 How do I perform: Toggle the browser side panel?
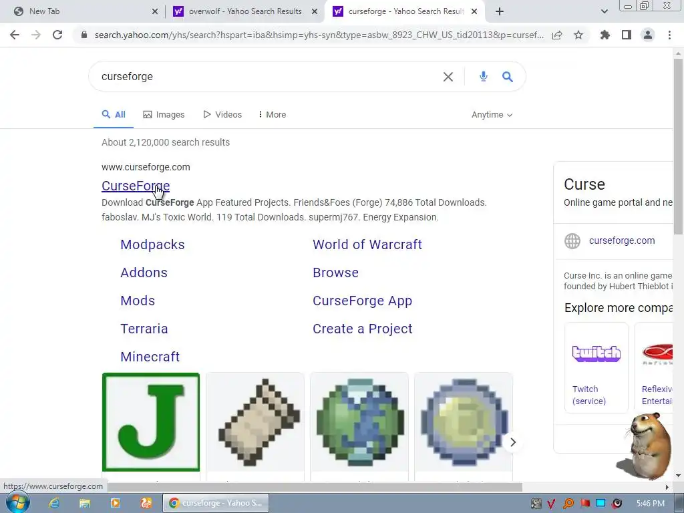(627, 35)
